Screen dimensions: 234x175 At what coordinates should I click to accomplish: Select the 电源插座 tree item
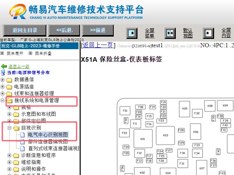point(24,87)
